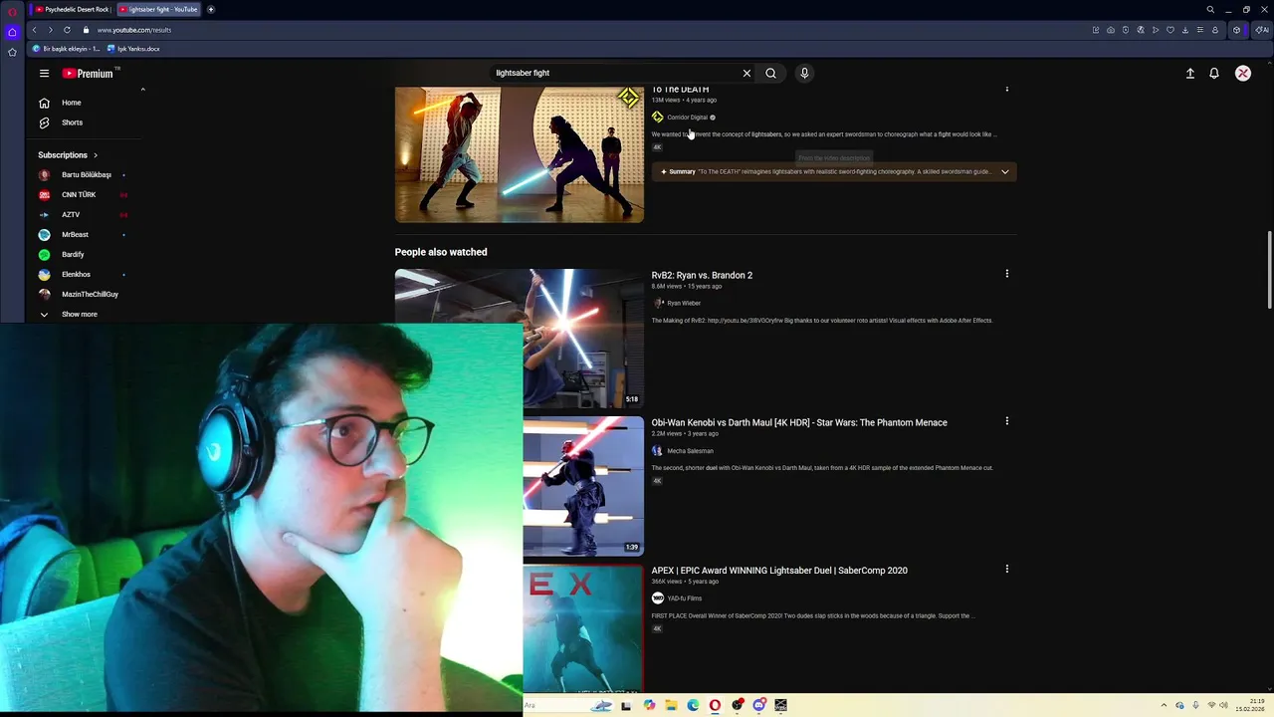Open RvB2: Ryan vs. Brandon 2 title
Image resolution: width=1274 pixels, height=717 pixels.
pos(702,275)
